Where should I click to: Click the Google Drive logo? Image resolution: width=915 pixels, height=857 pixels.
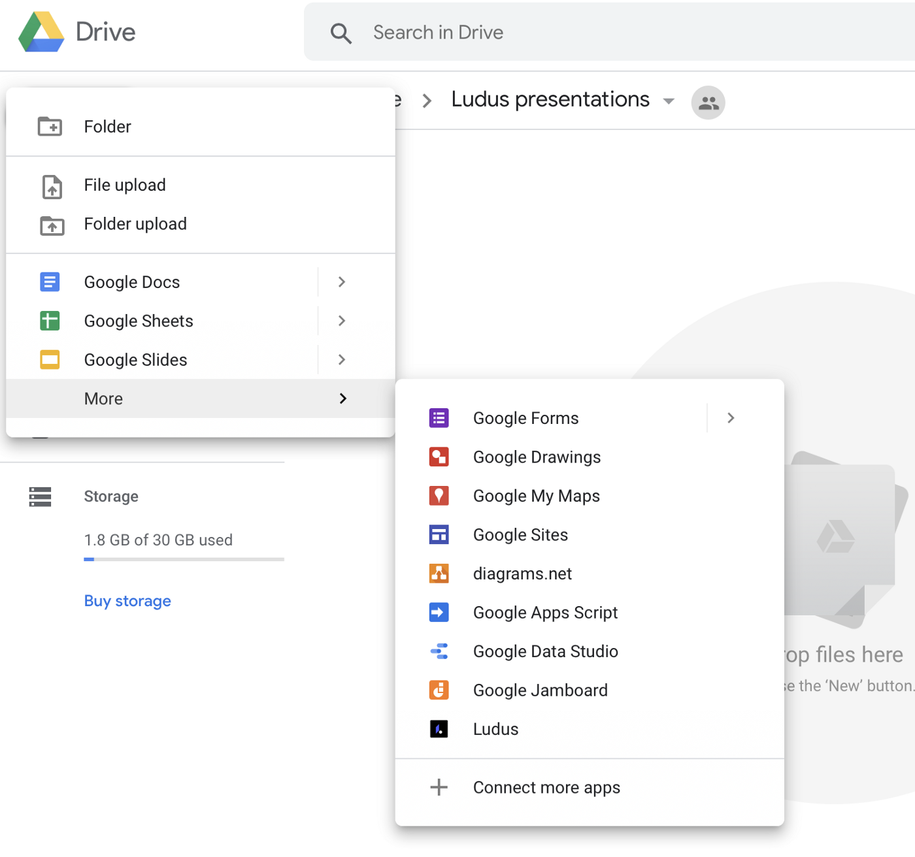point(42,32)
